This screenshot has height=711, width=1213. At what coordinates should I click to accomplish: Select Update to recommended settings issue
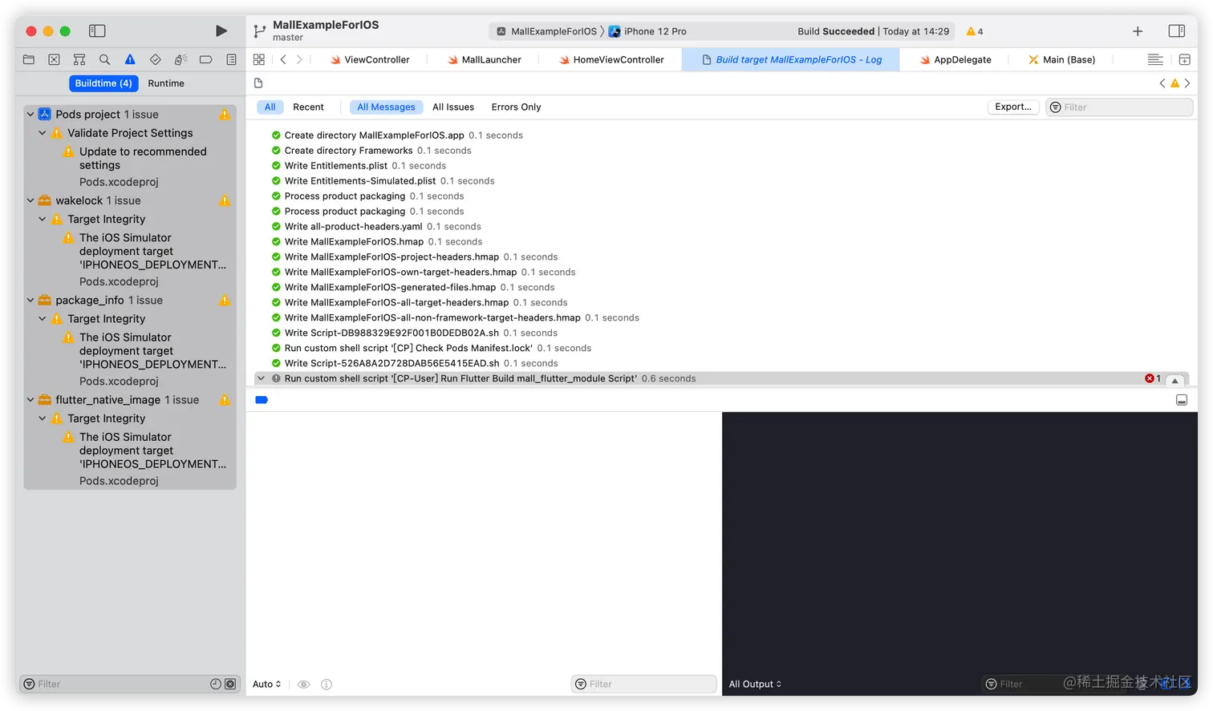143,158
